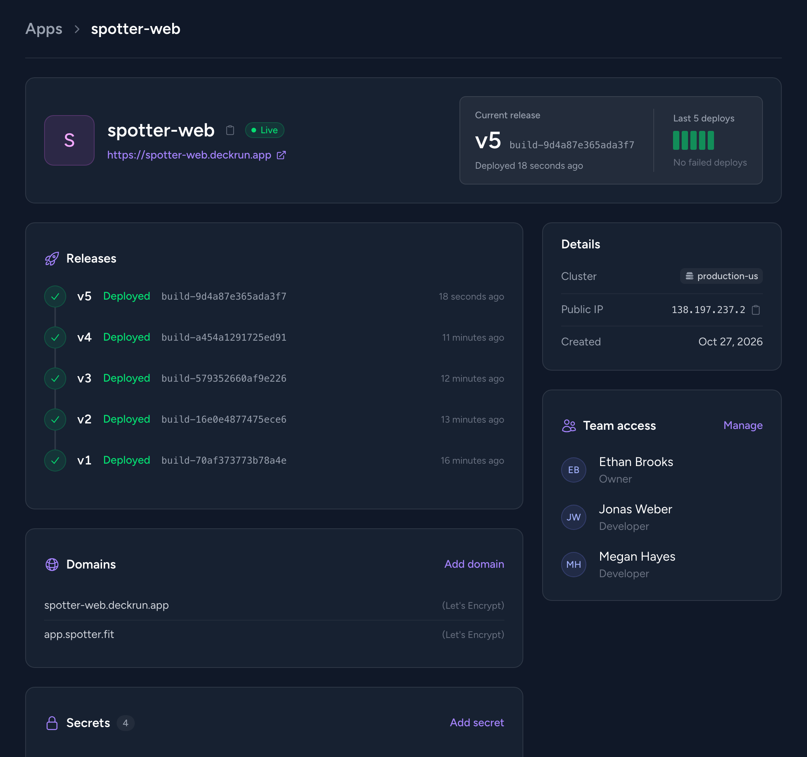
Task: Open external link icon beside app URL
Action: [281, 155]
